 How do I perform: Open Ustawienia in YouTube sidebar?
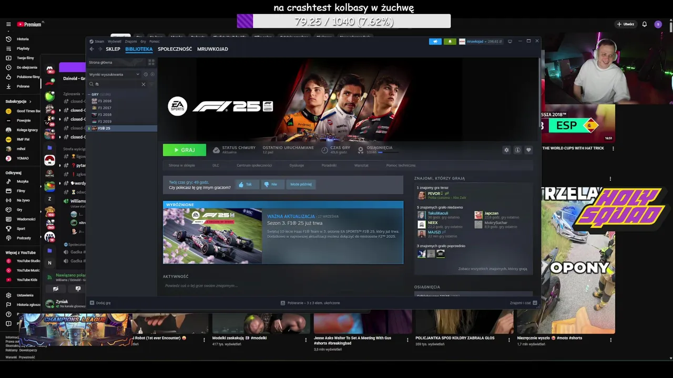pyautogui.click(x=20, y=295)
